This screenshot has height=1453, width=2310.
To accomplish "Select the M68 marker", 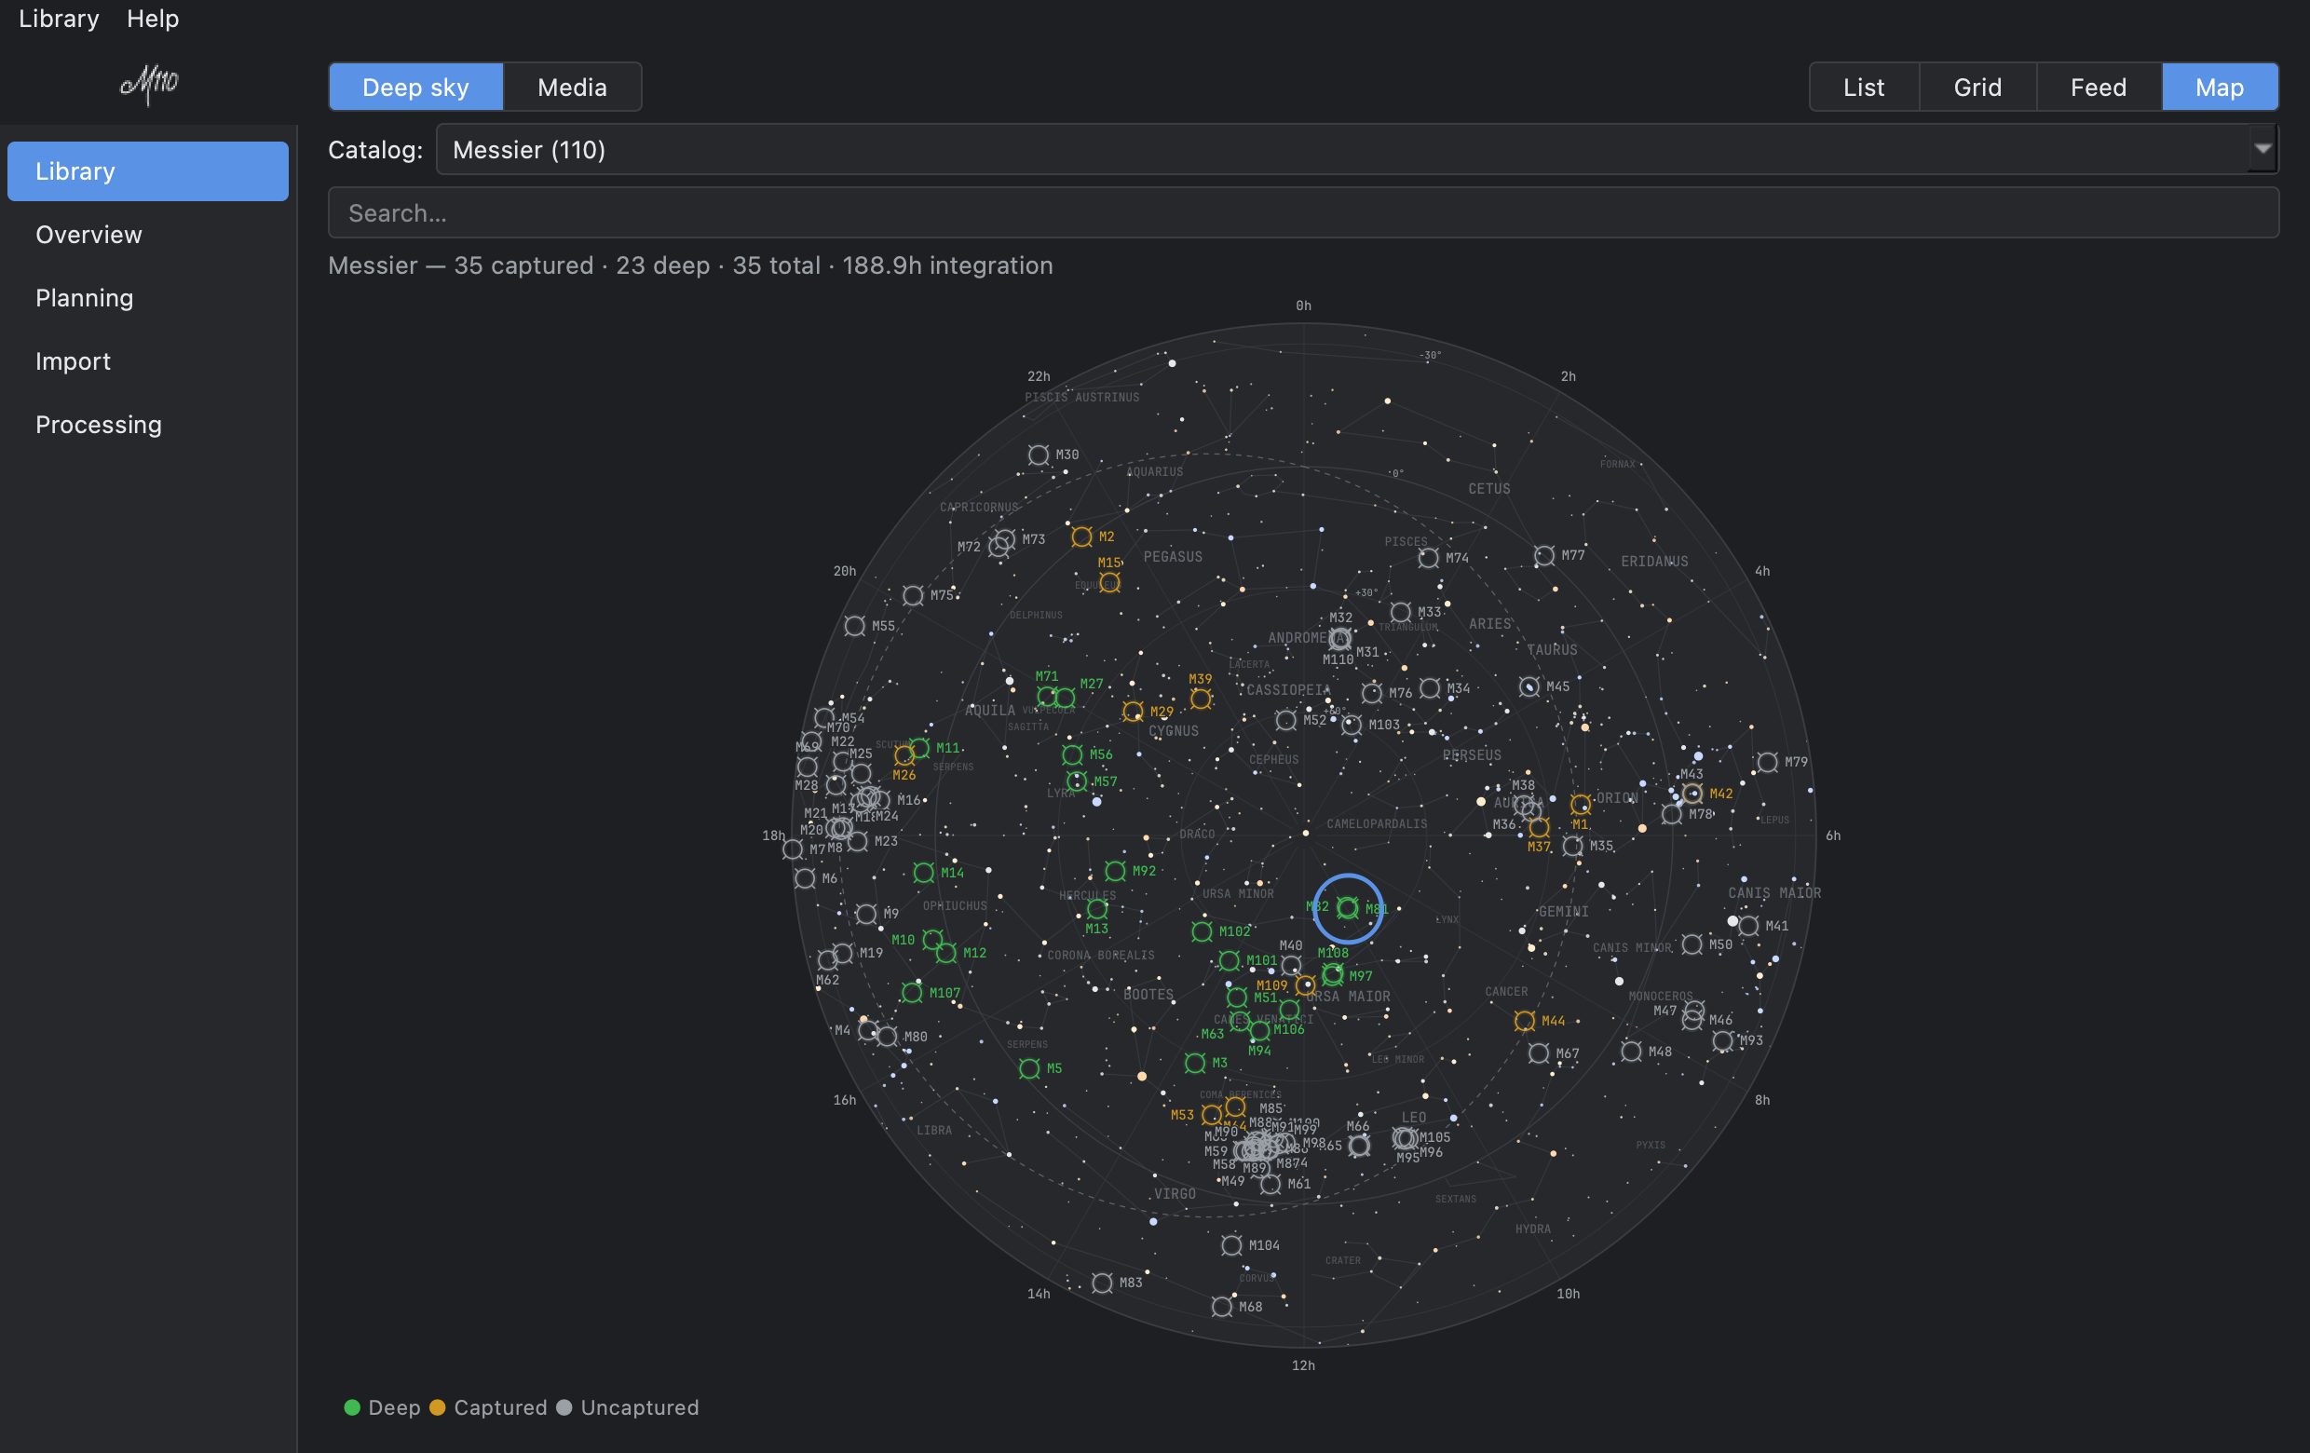I will tap(1221, 1306).
